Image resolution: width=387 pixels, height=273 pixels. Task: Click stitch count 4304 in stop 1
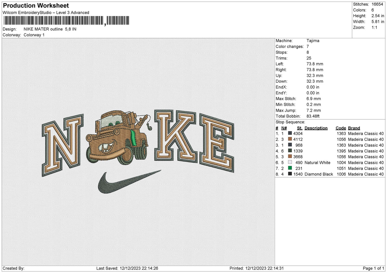pos(298,134)
